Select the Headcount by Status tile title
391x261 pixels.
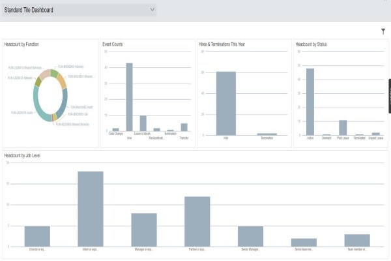click(311, 44)
